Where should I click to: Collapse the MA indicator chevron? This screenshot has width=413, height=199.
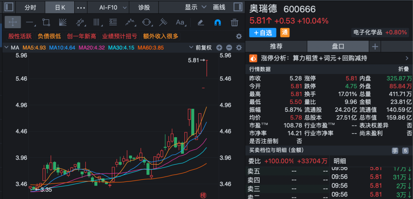click(x=7, y=48)
